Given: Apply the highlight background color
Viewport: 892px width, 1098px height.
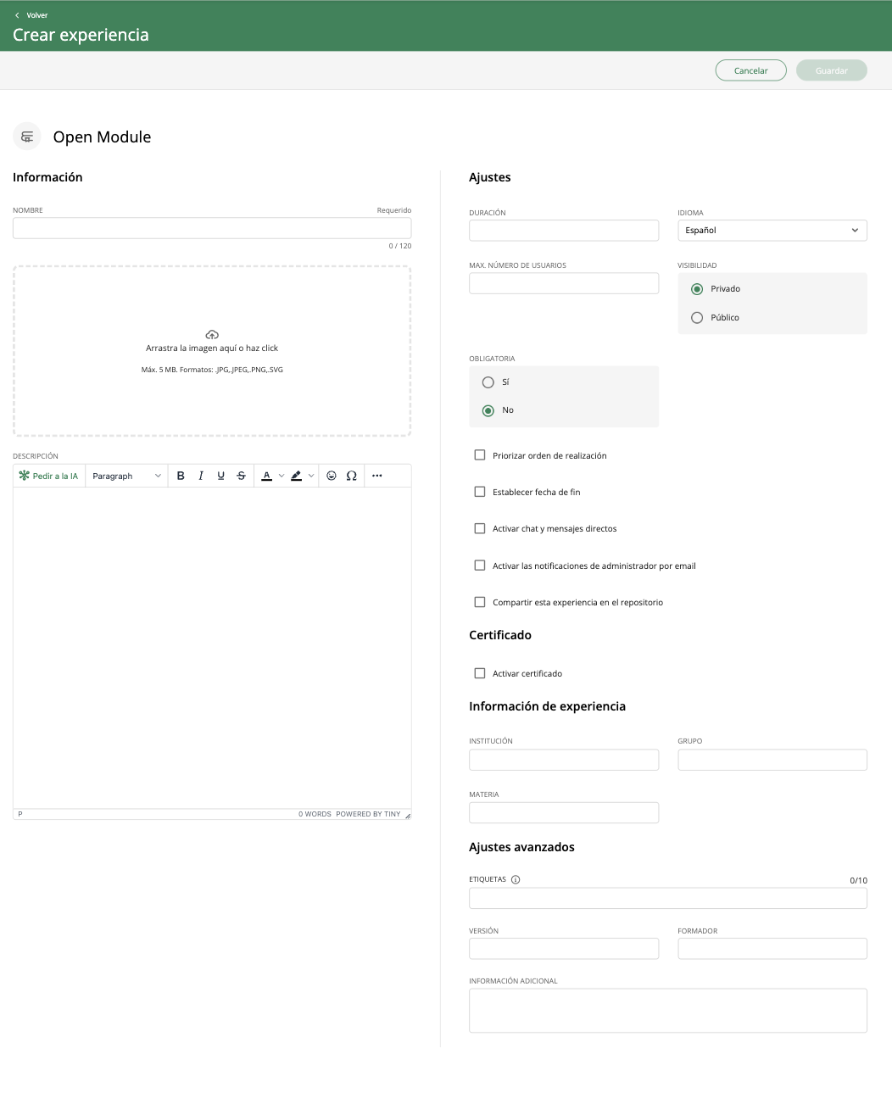Looking at the screenshot, I should click(x=296, y=476).
